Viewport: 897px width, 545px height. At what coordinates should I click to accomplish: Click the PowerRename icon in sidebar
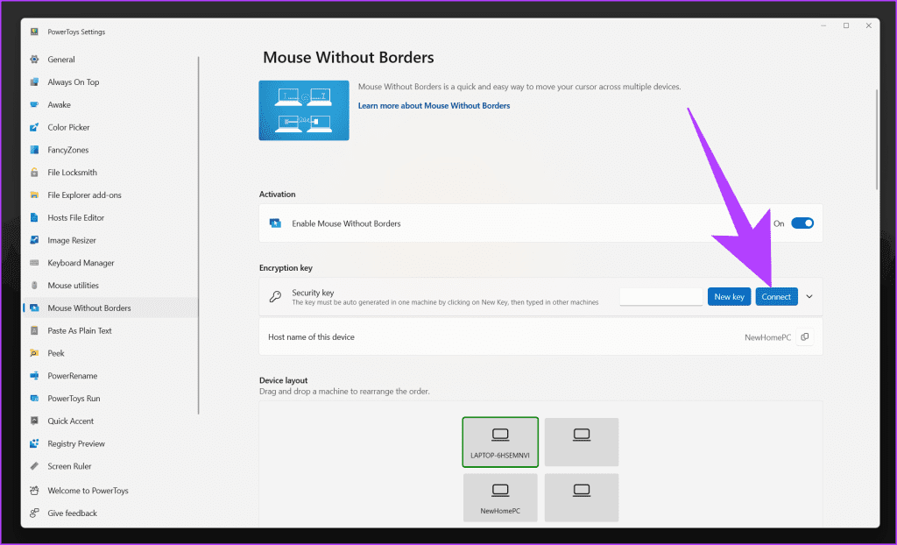point(34,376)
